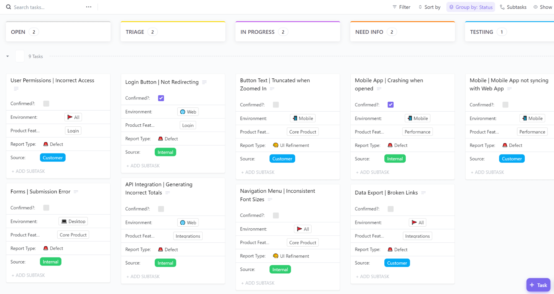Click the Subtasks icon in toolbar
Screen dimensions: 554x294
point(502,7)
